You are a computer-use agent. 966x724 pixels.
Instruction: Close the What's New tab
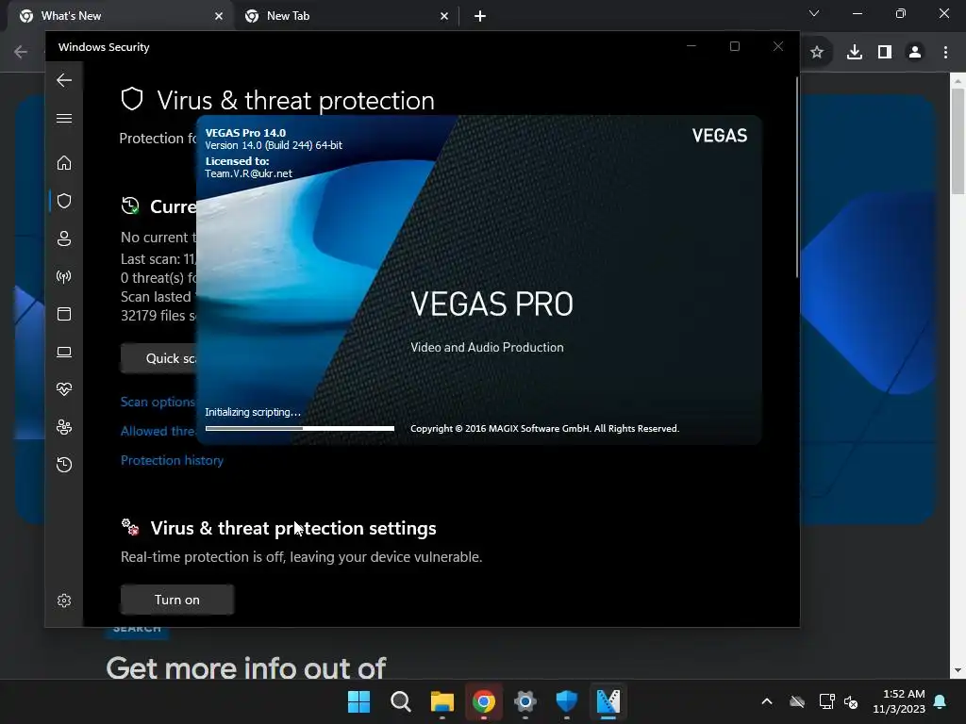click(219, 17)
